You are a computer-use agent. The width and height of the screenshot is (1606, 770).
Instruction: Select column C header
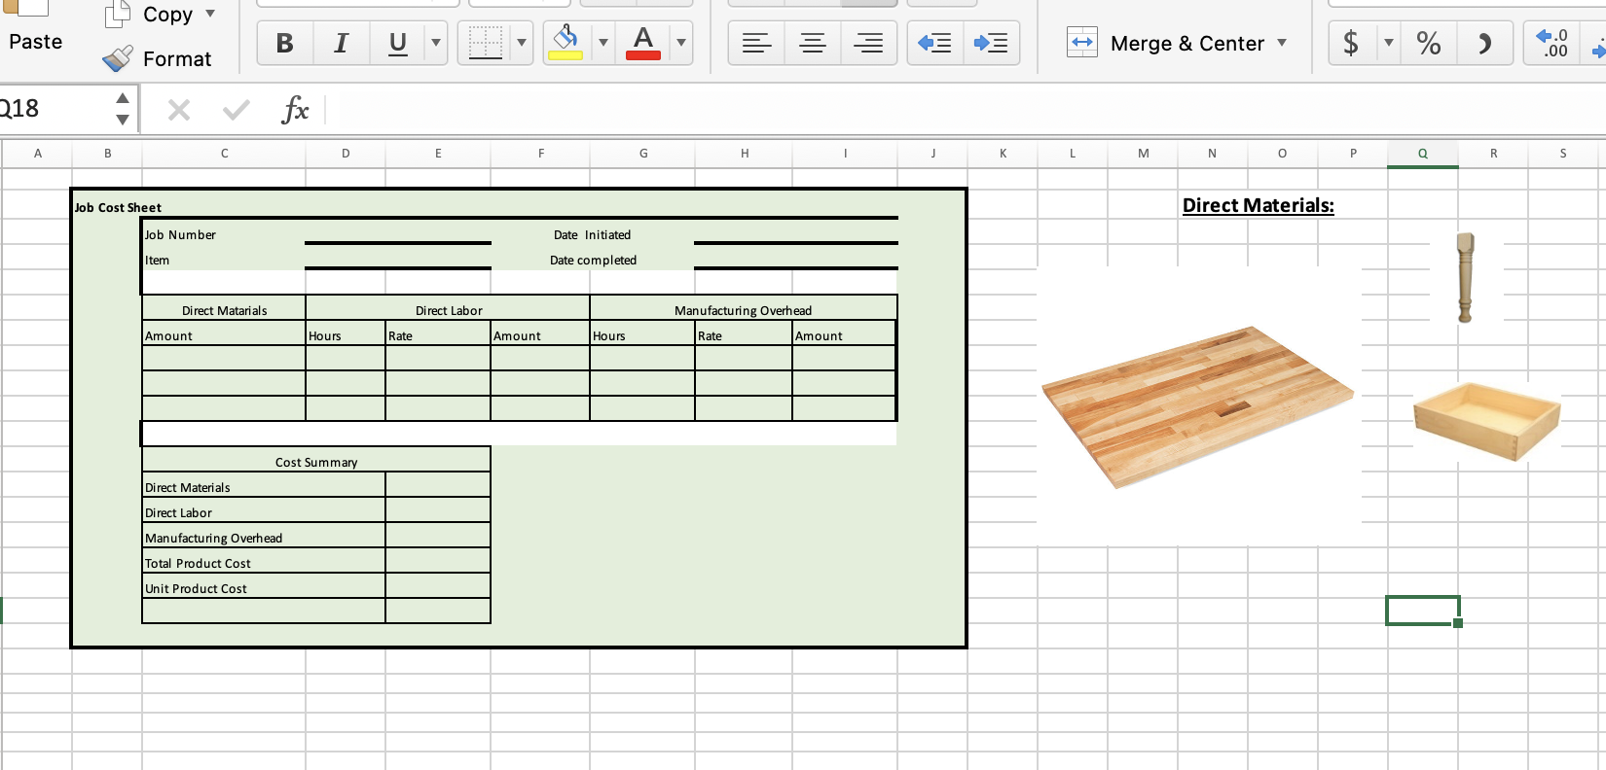(224, 153)
